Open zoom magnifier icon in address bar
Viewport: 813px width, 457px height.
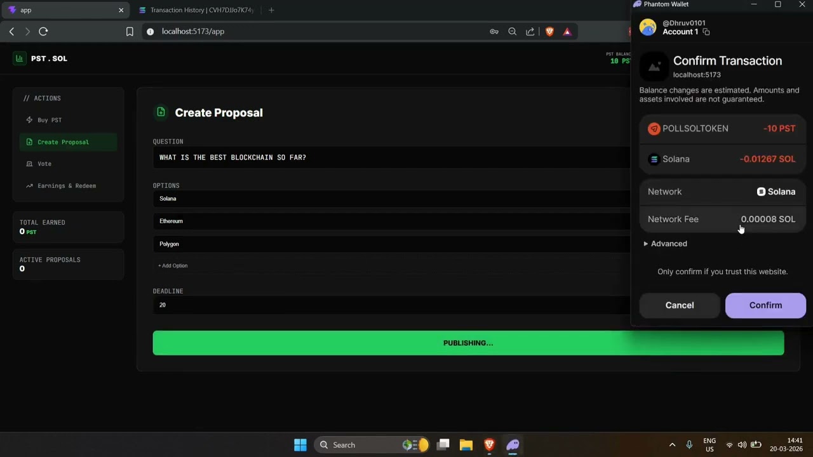(512, 31)
